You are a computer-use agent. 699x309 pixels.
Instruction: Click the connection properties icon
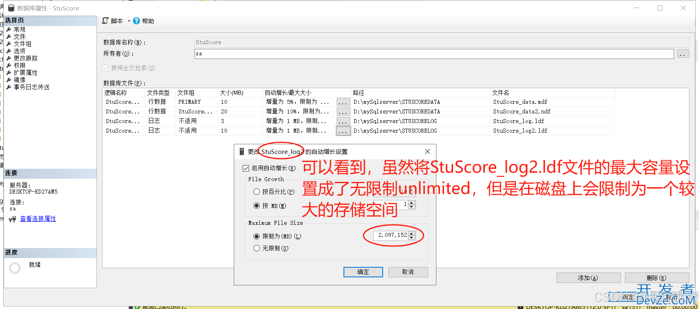(x=12, y=219)
